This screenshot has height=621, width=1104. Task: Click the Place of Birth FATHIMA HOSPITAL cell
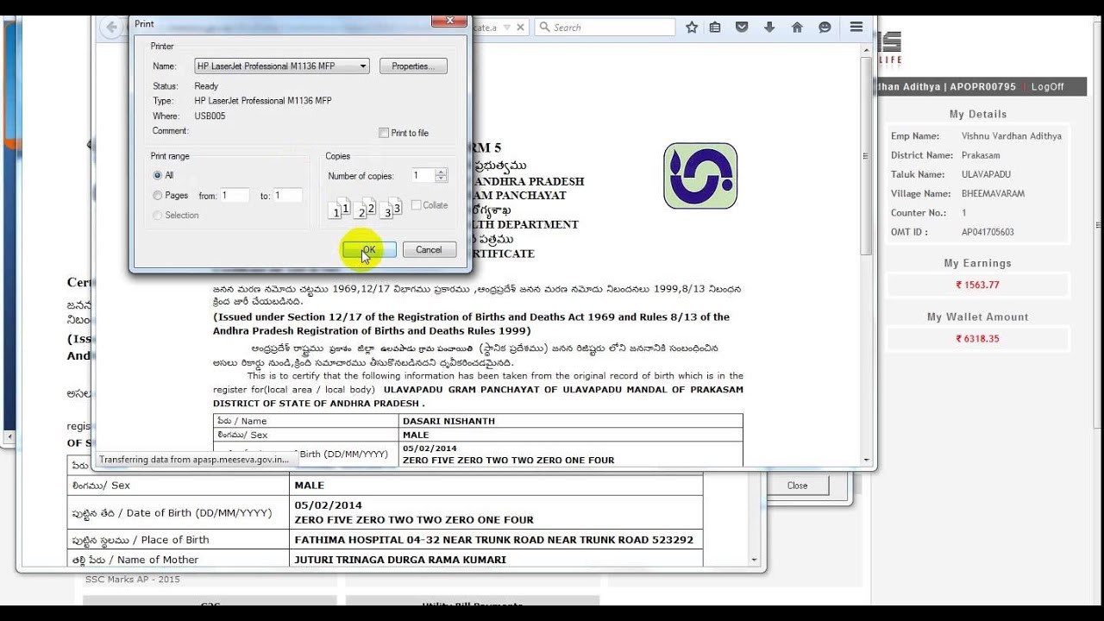494,540
